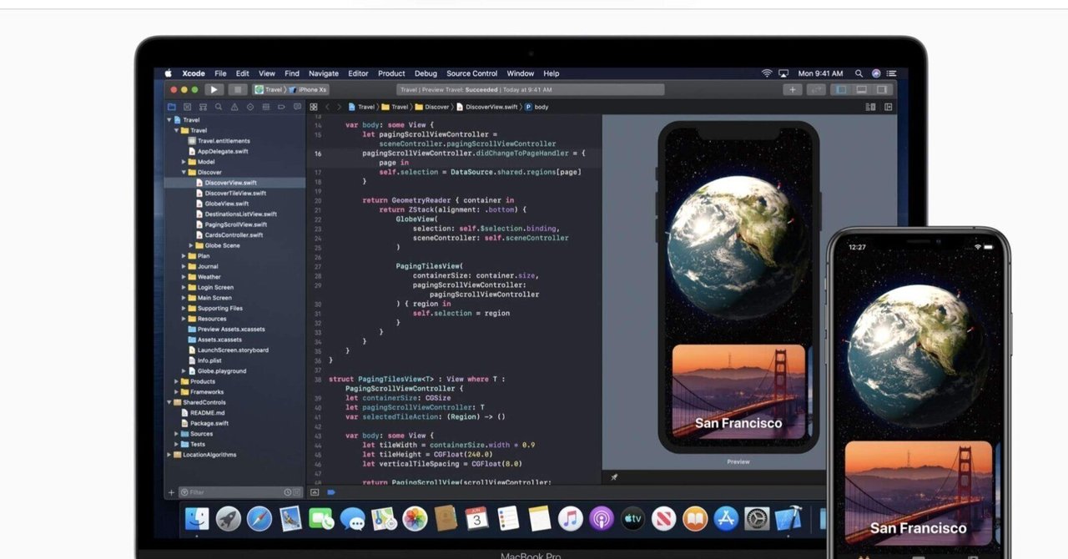This screenshot has width=1068, height=559.
Task: Open Safari from the Dock
Action: pos(259,519)
